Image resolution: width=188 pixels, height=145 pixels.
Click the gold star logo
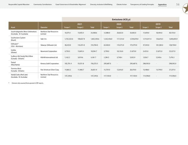(185, 9)
